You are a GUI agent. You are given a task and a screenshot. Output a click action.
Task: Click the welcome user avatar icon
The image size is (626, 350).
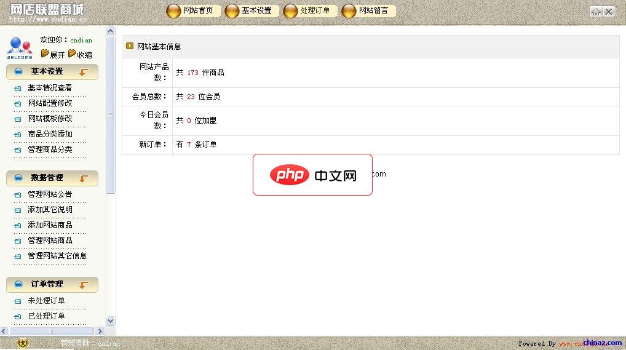tap(20, 48)
